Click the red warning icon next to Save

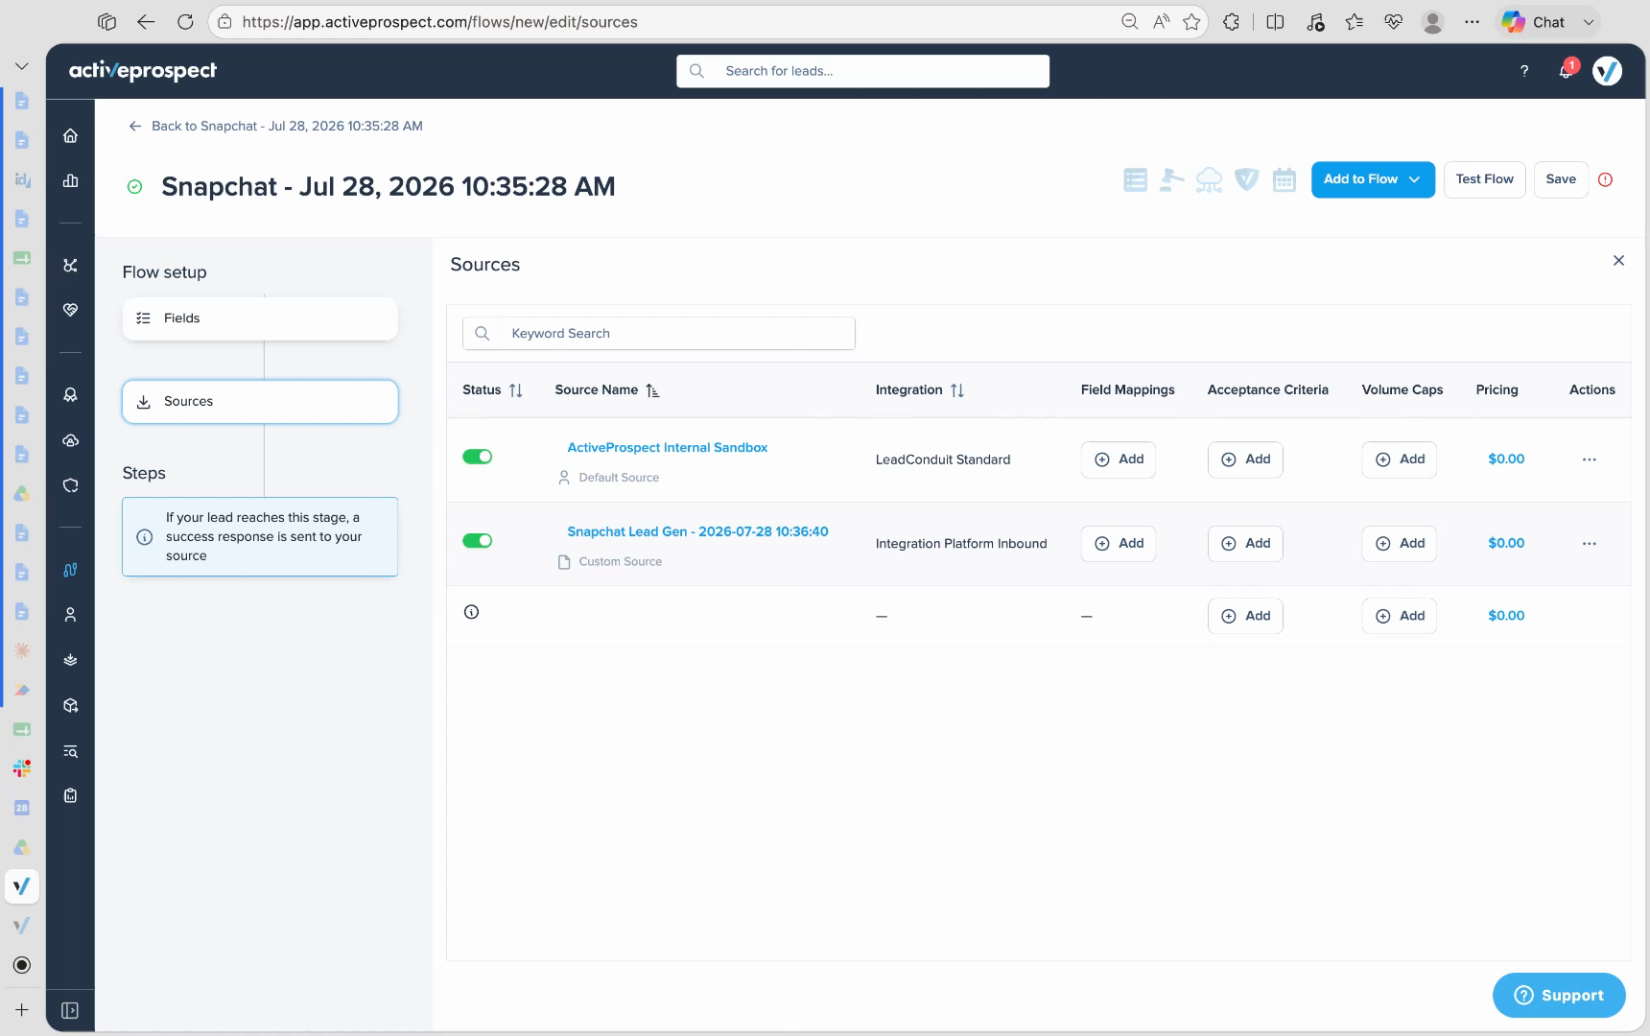pyautogui.click(x=1605, y=179)
